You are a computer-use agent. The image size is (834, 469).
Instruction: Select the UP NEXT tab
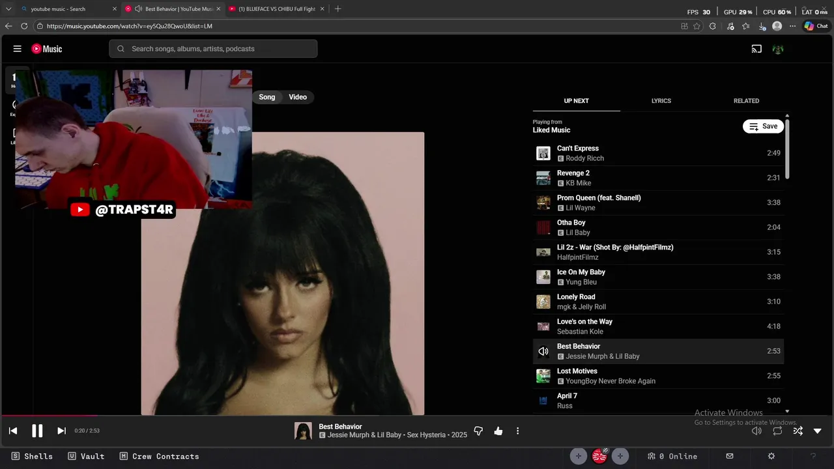(x=576, y=101)
